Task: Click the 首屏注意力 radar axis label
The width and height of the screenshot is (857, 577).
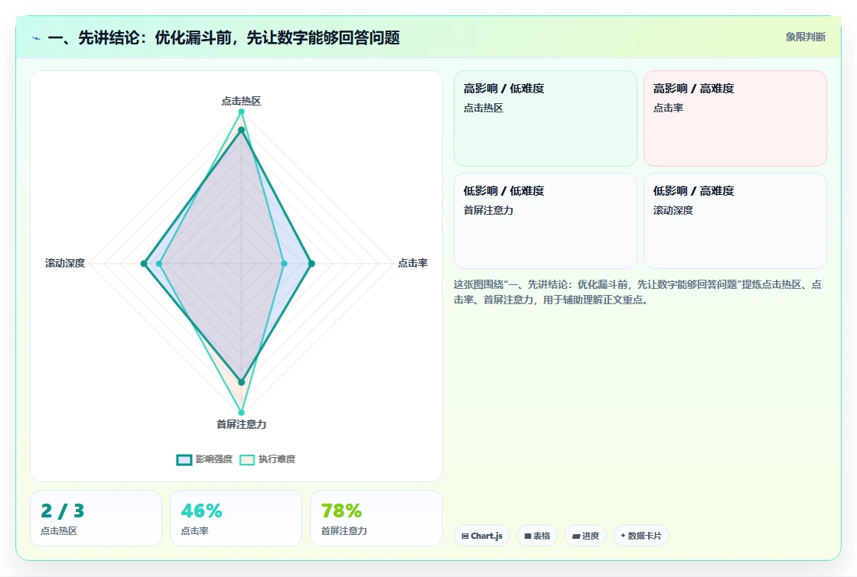Action: 241,424
